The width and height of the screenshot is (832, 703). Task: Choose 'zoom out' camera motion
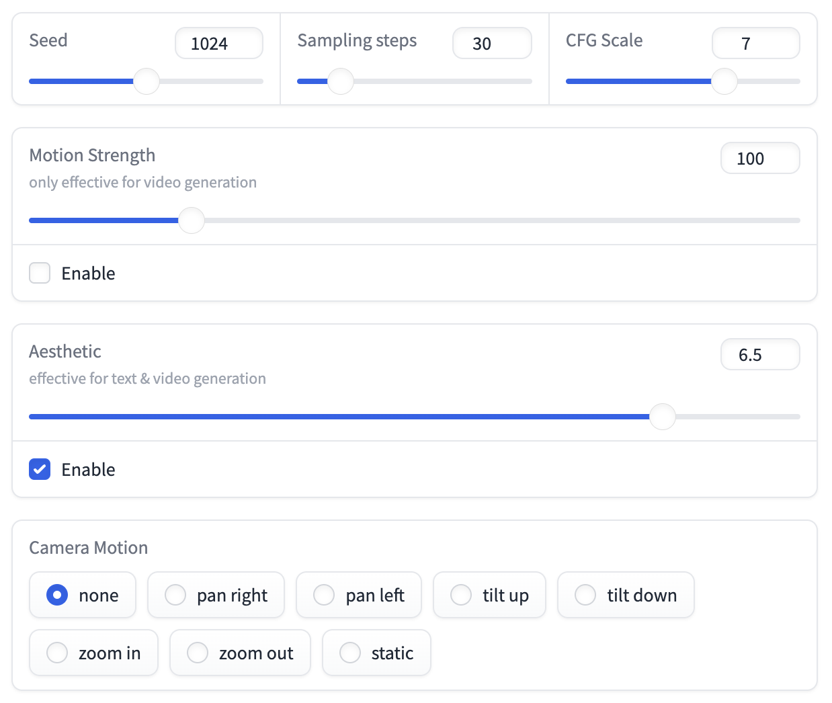click(198, 653)
